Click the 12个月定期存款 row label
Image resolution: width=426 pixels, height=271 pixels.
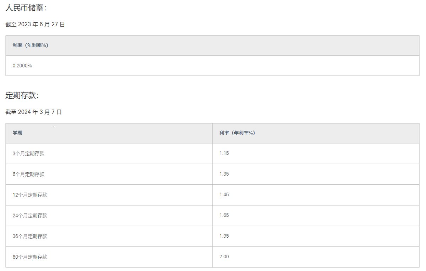[30, 195]
